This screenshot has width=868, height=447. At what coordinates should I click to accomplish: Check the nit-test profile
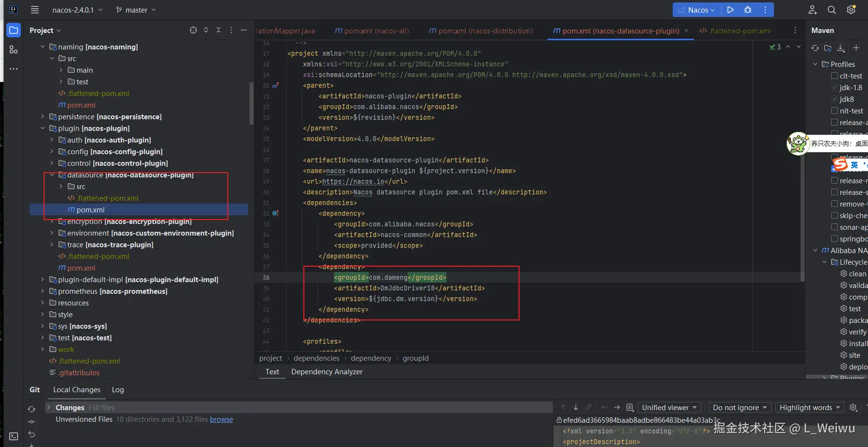pos(835,111)
